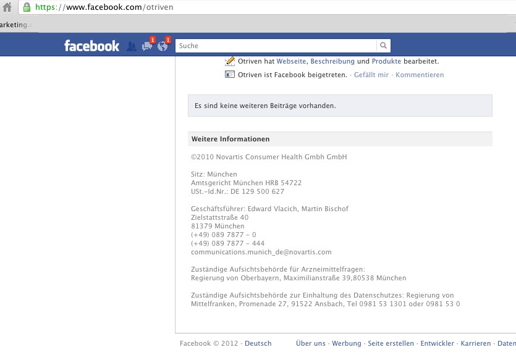Screen dimensions: 516x355
Task: Open the notifications globe icon
Action: 163,46
